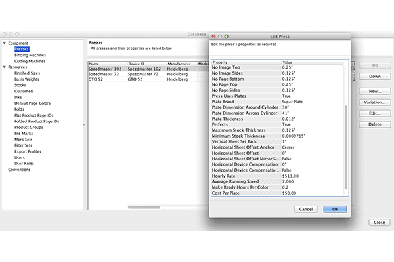
Task: Edit the Minimum Stock Thickness value
Action: (312, 136)
